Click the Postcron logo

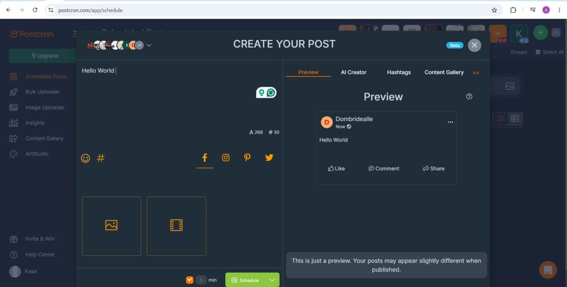[x=32, y=34]
